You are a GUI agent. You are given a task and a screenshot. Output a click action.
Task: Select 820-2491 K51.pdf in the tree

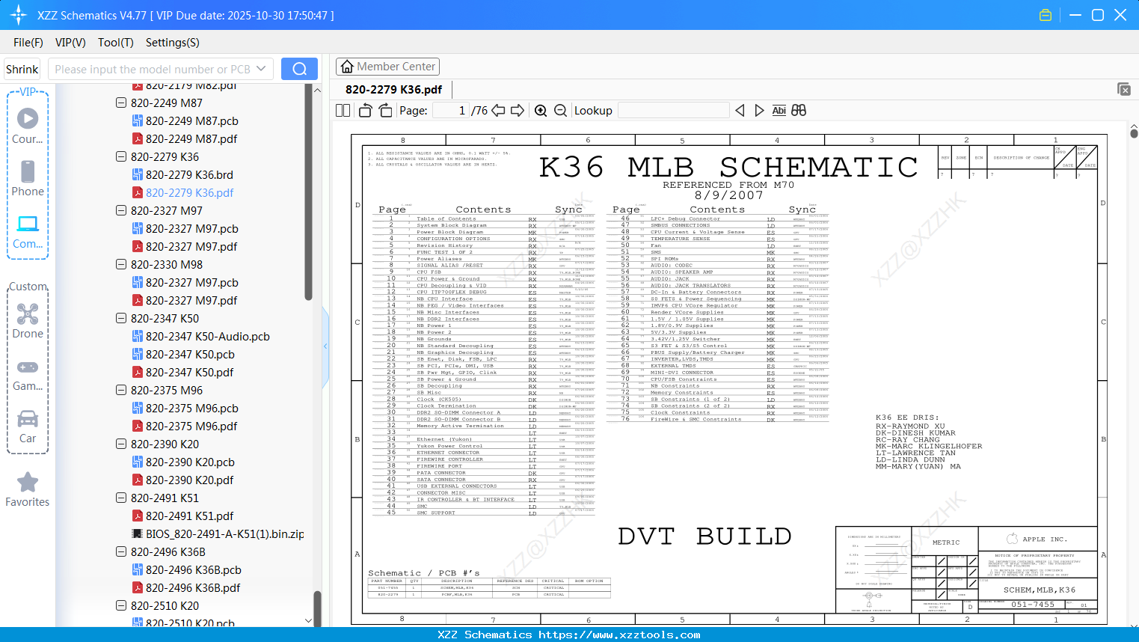189,516
